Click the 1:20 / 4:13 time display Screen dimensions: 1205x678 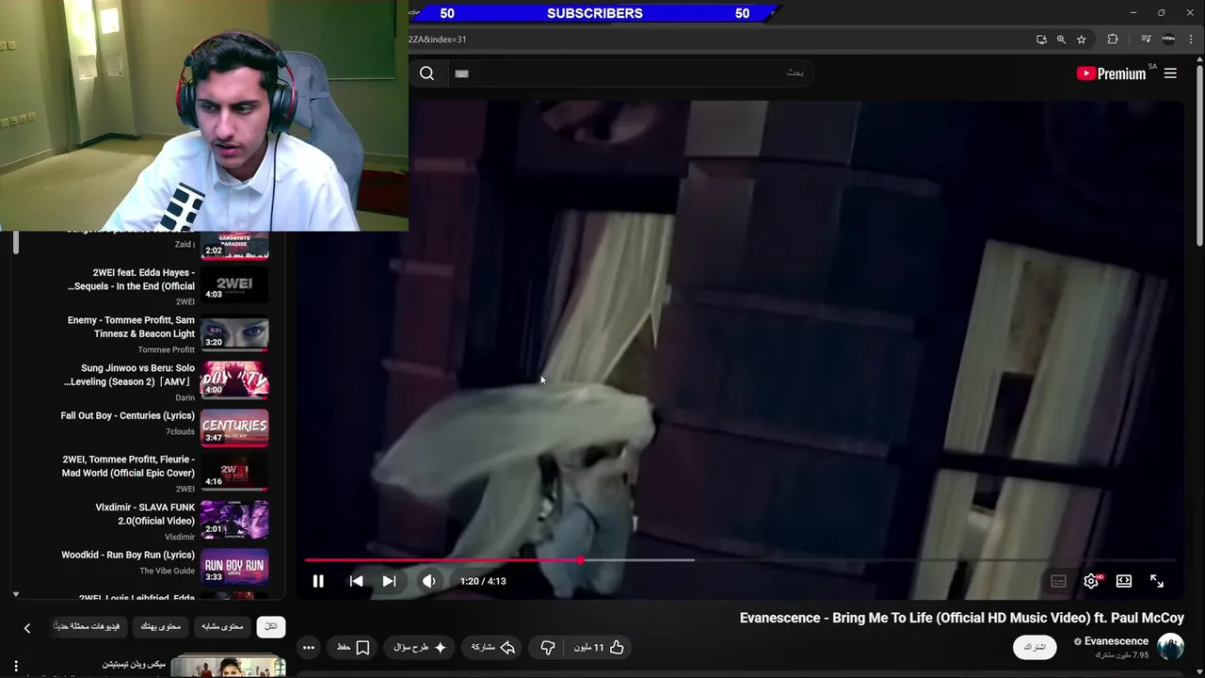coord(483,581)
